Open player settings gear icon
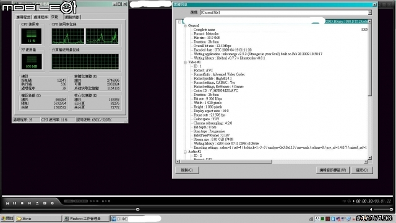Image resolution: width=396 pixels, height=223 pixels. pos(52,203)
